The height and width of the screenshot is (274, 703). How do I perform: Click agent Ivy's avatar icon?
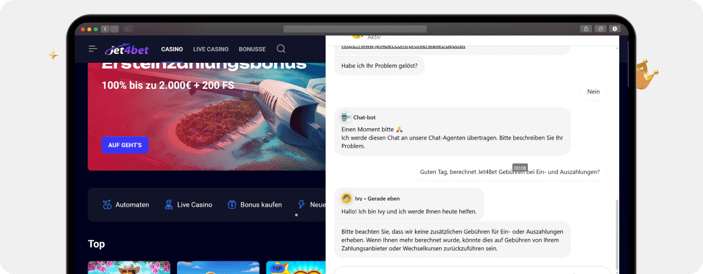point(346,199)
